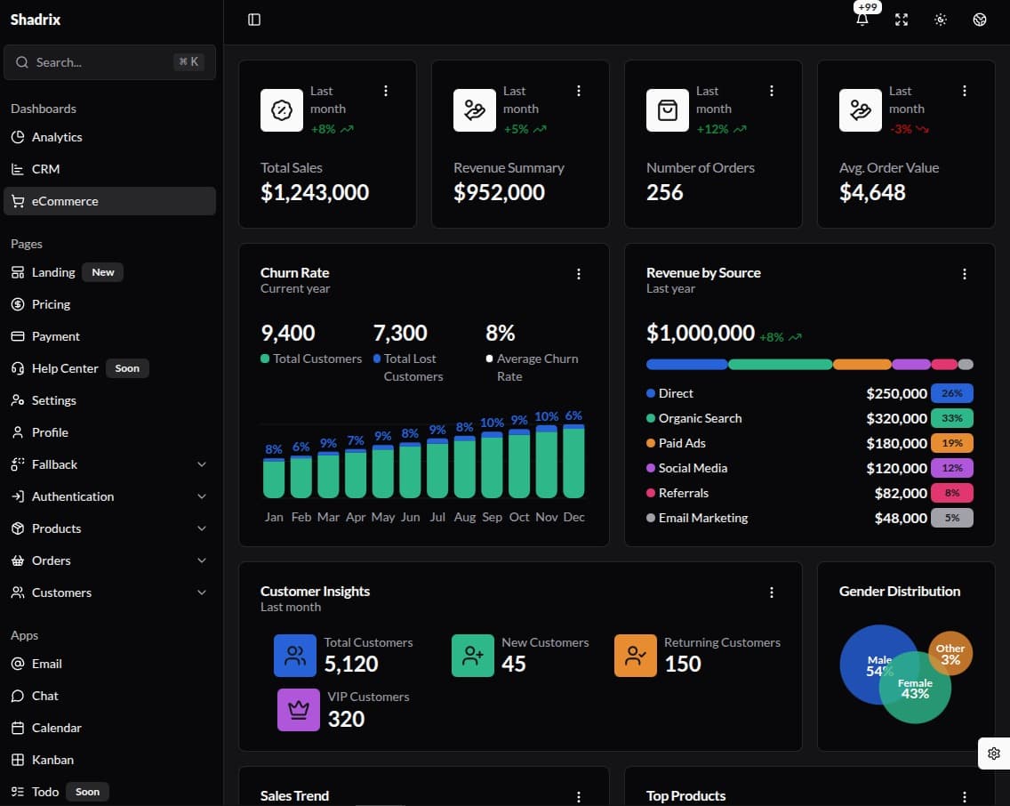Open Help Center in sidebar

pyautogui.click(x=109, y=368)
